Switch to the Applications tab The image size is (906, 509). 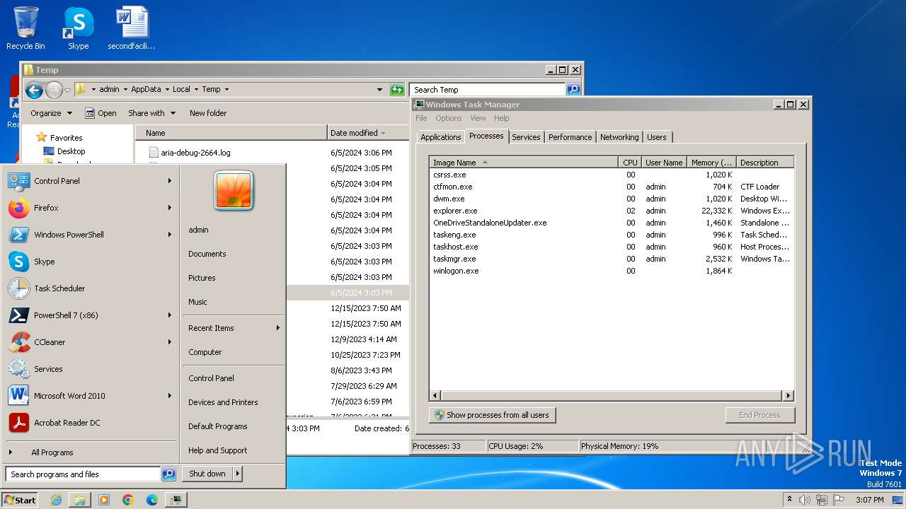pos(440,137)
